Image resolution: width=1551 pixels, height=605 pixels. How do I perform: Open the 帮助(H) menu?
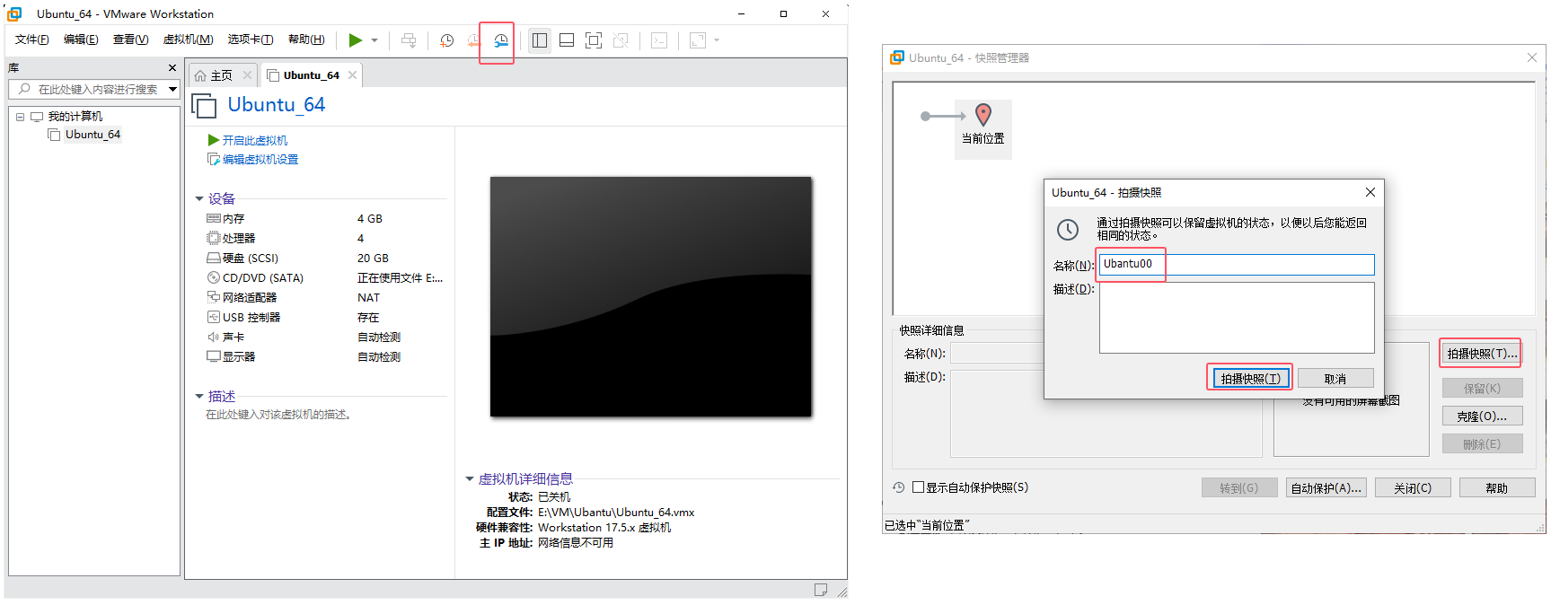coord(306,39)
